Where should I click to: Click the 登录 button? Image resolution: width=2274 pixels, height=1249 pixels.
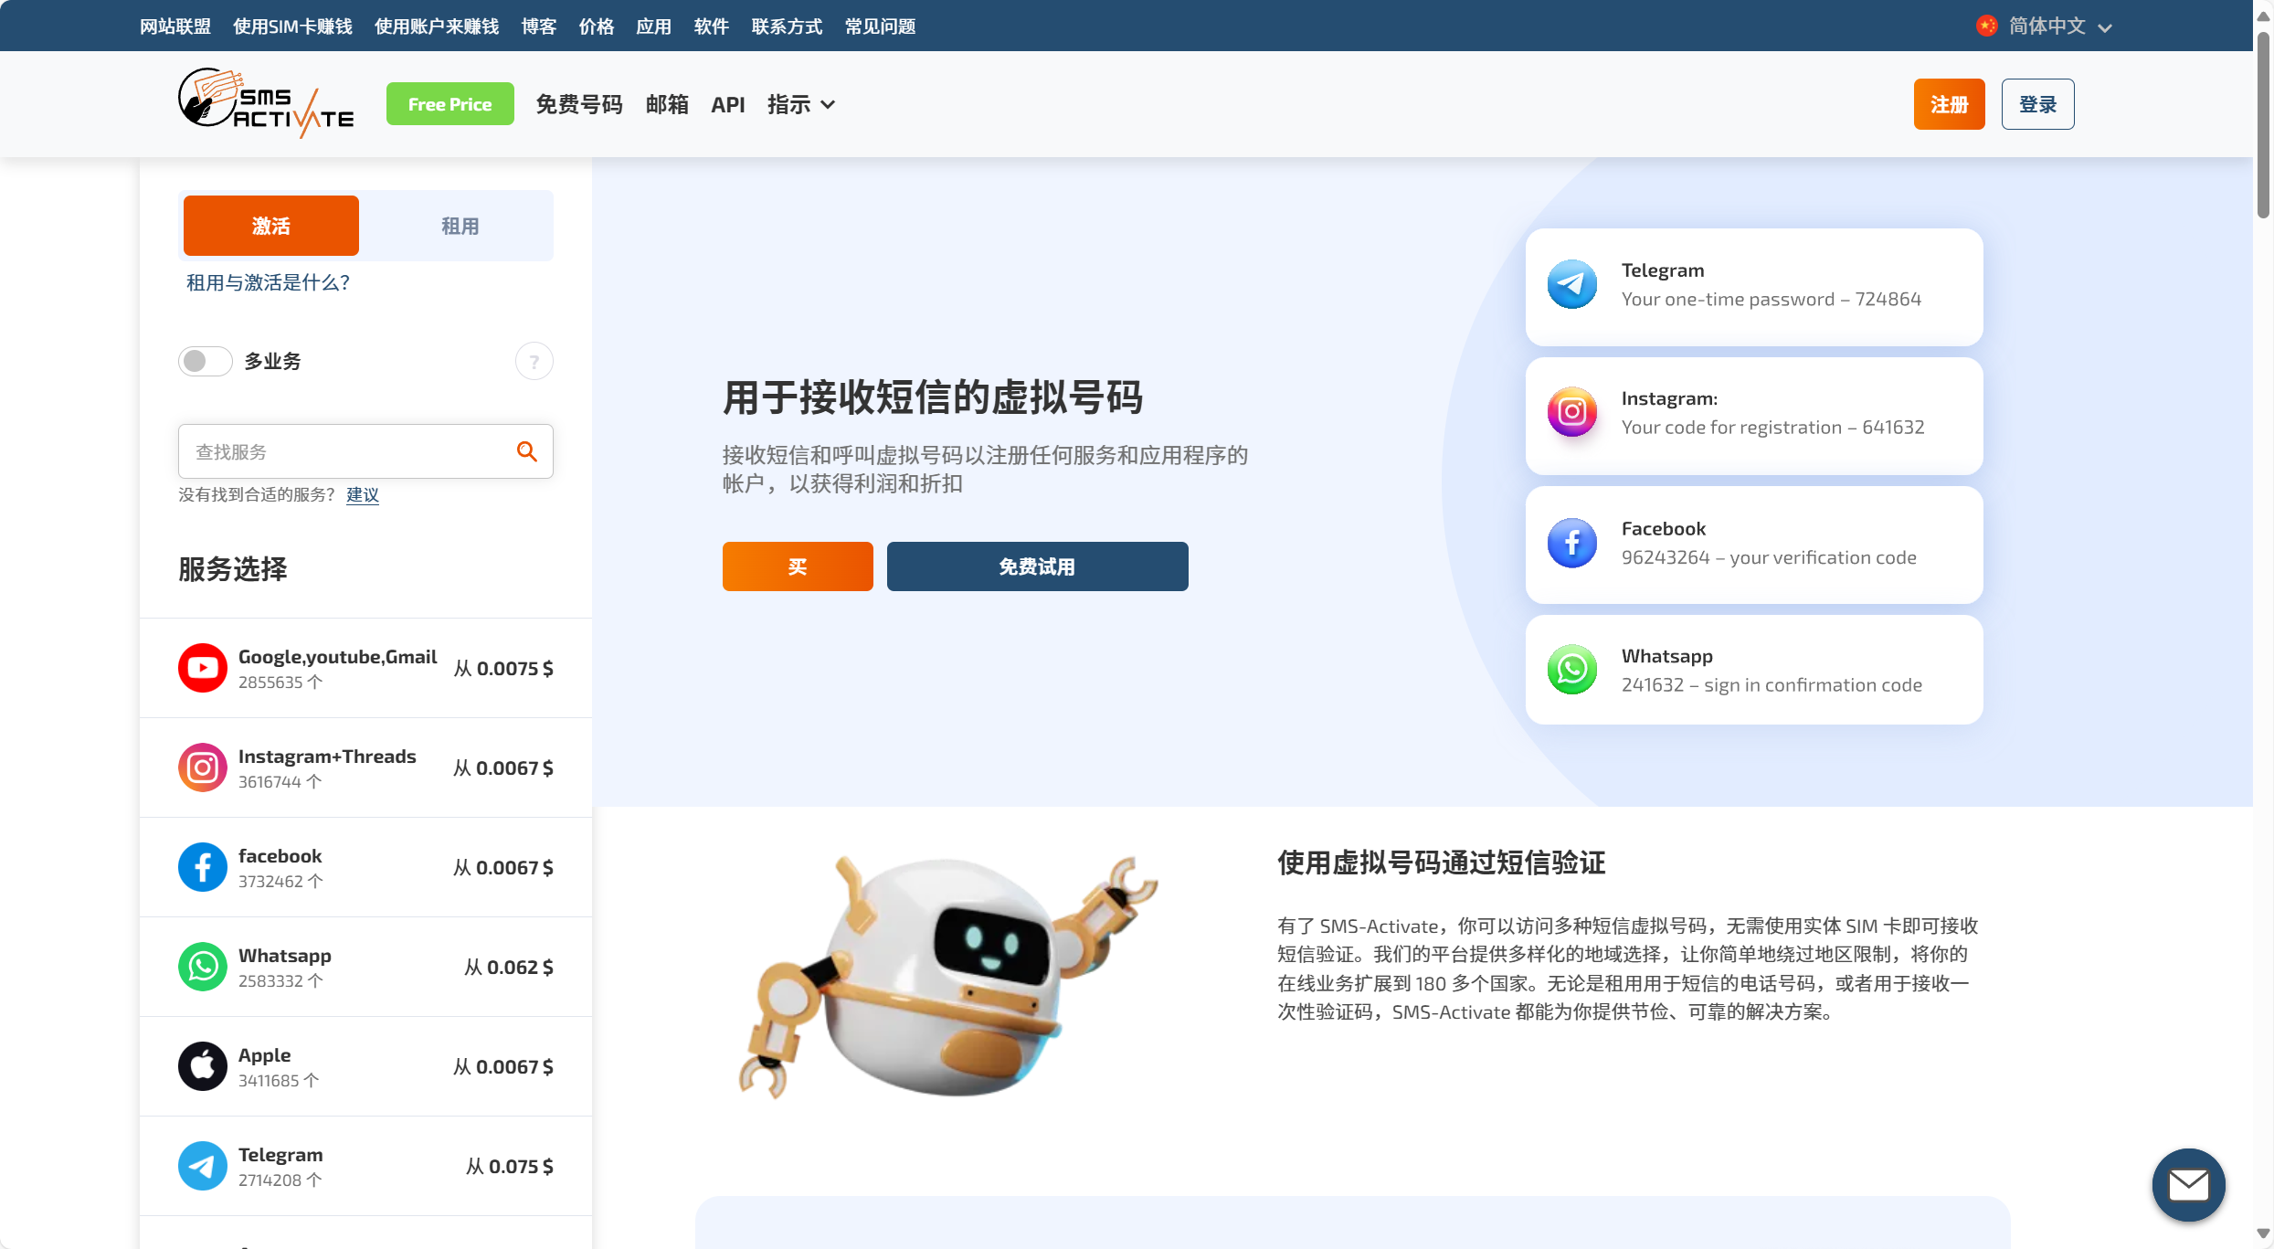pyautogui.click(x=2037, y=104)
